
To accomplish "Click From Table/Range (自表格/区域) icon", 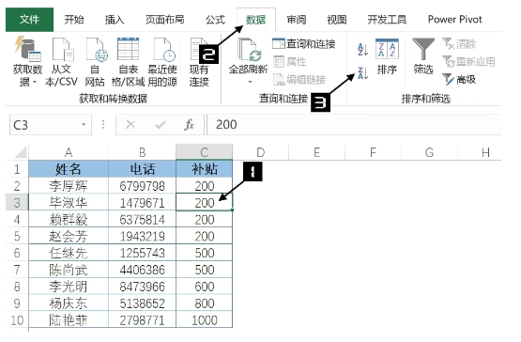I will coord(129,49).
